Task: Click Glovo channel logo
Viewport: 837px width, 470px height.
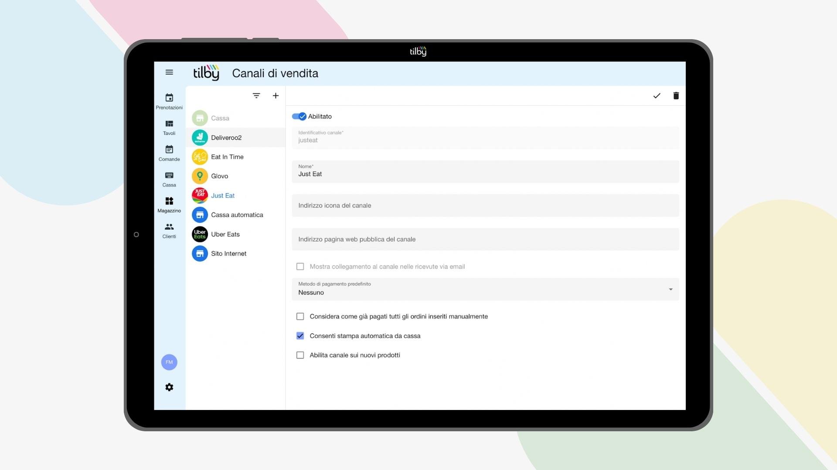Action: click(200, 176)
